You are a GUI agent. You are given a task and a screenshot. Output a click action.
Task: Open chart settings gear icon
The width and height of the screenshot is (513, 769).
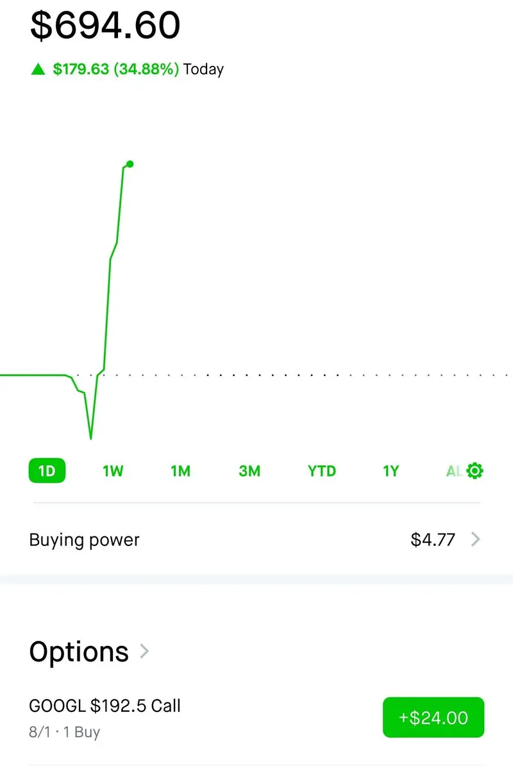pos(475,471)
